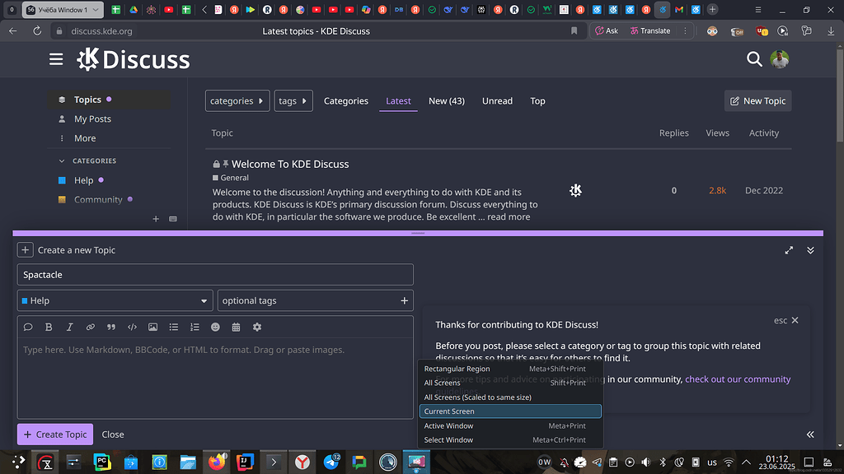Toggle bold formatting in the composer
Screen dimensions: 844x474
49,327
